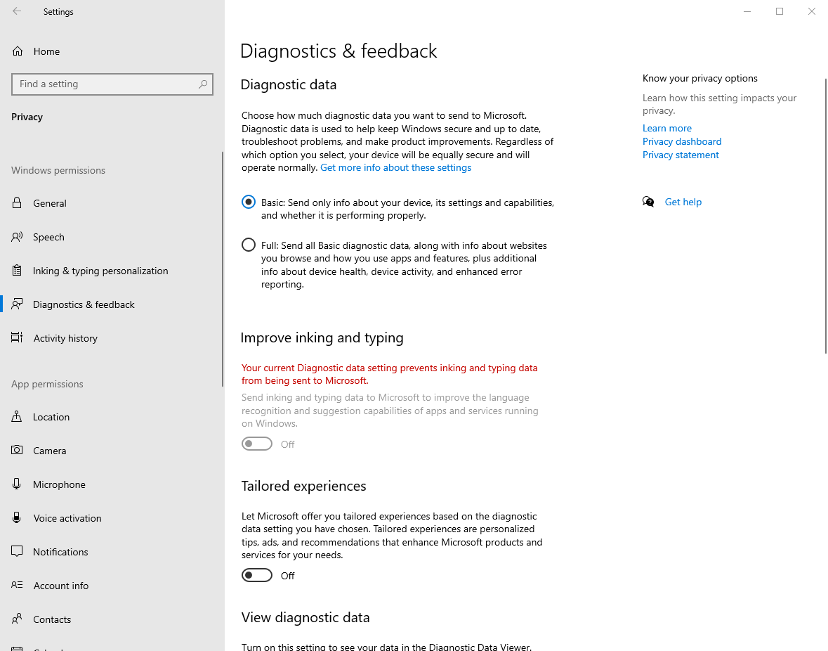The height and width of the screenshot is (651, 828).
Task: Select the Basic diagnostic data option
Action: tap(249, 202)
